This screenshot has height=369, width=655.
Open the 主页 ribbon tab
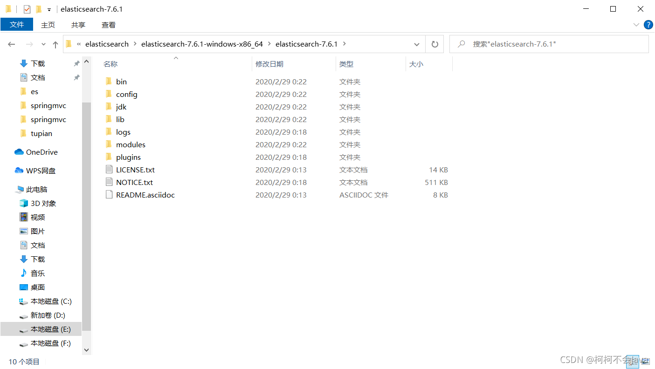tap(48, 25)
